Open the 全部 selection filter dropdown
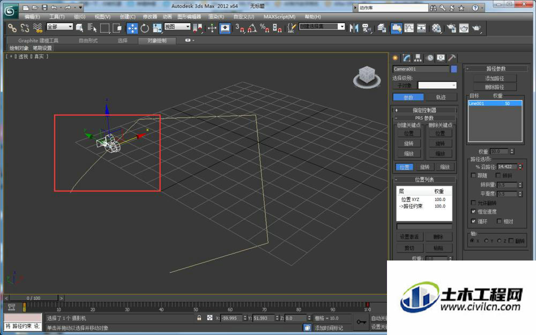Screen dimensions: 536x335 pyautogui.click(x=60, y=27)
